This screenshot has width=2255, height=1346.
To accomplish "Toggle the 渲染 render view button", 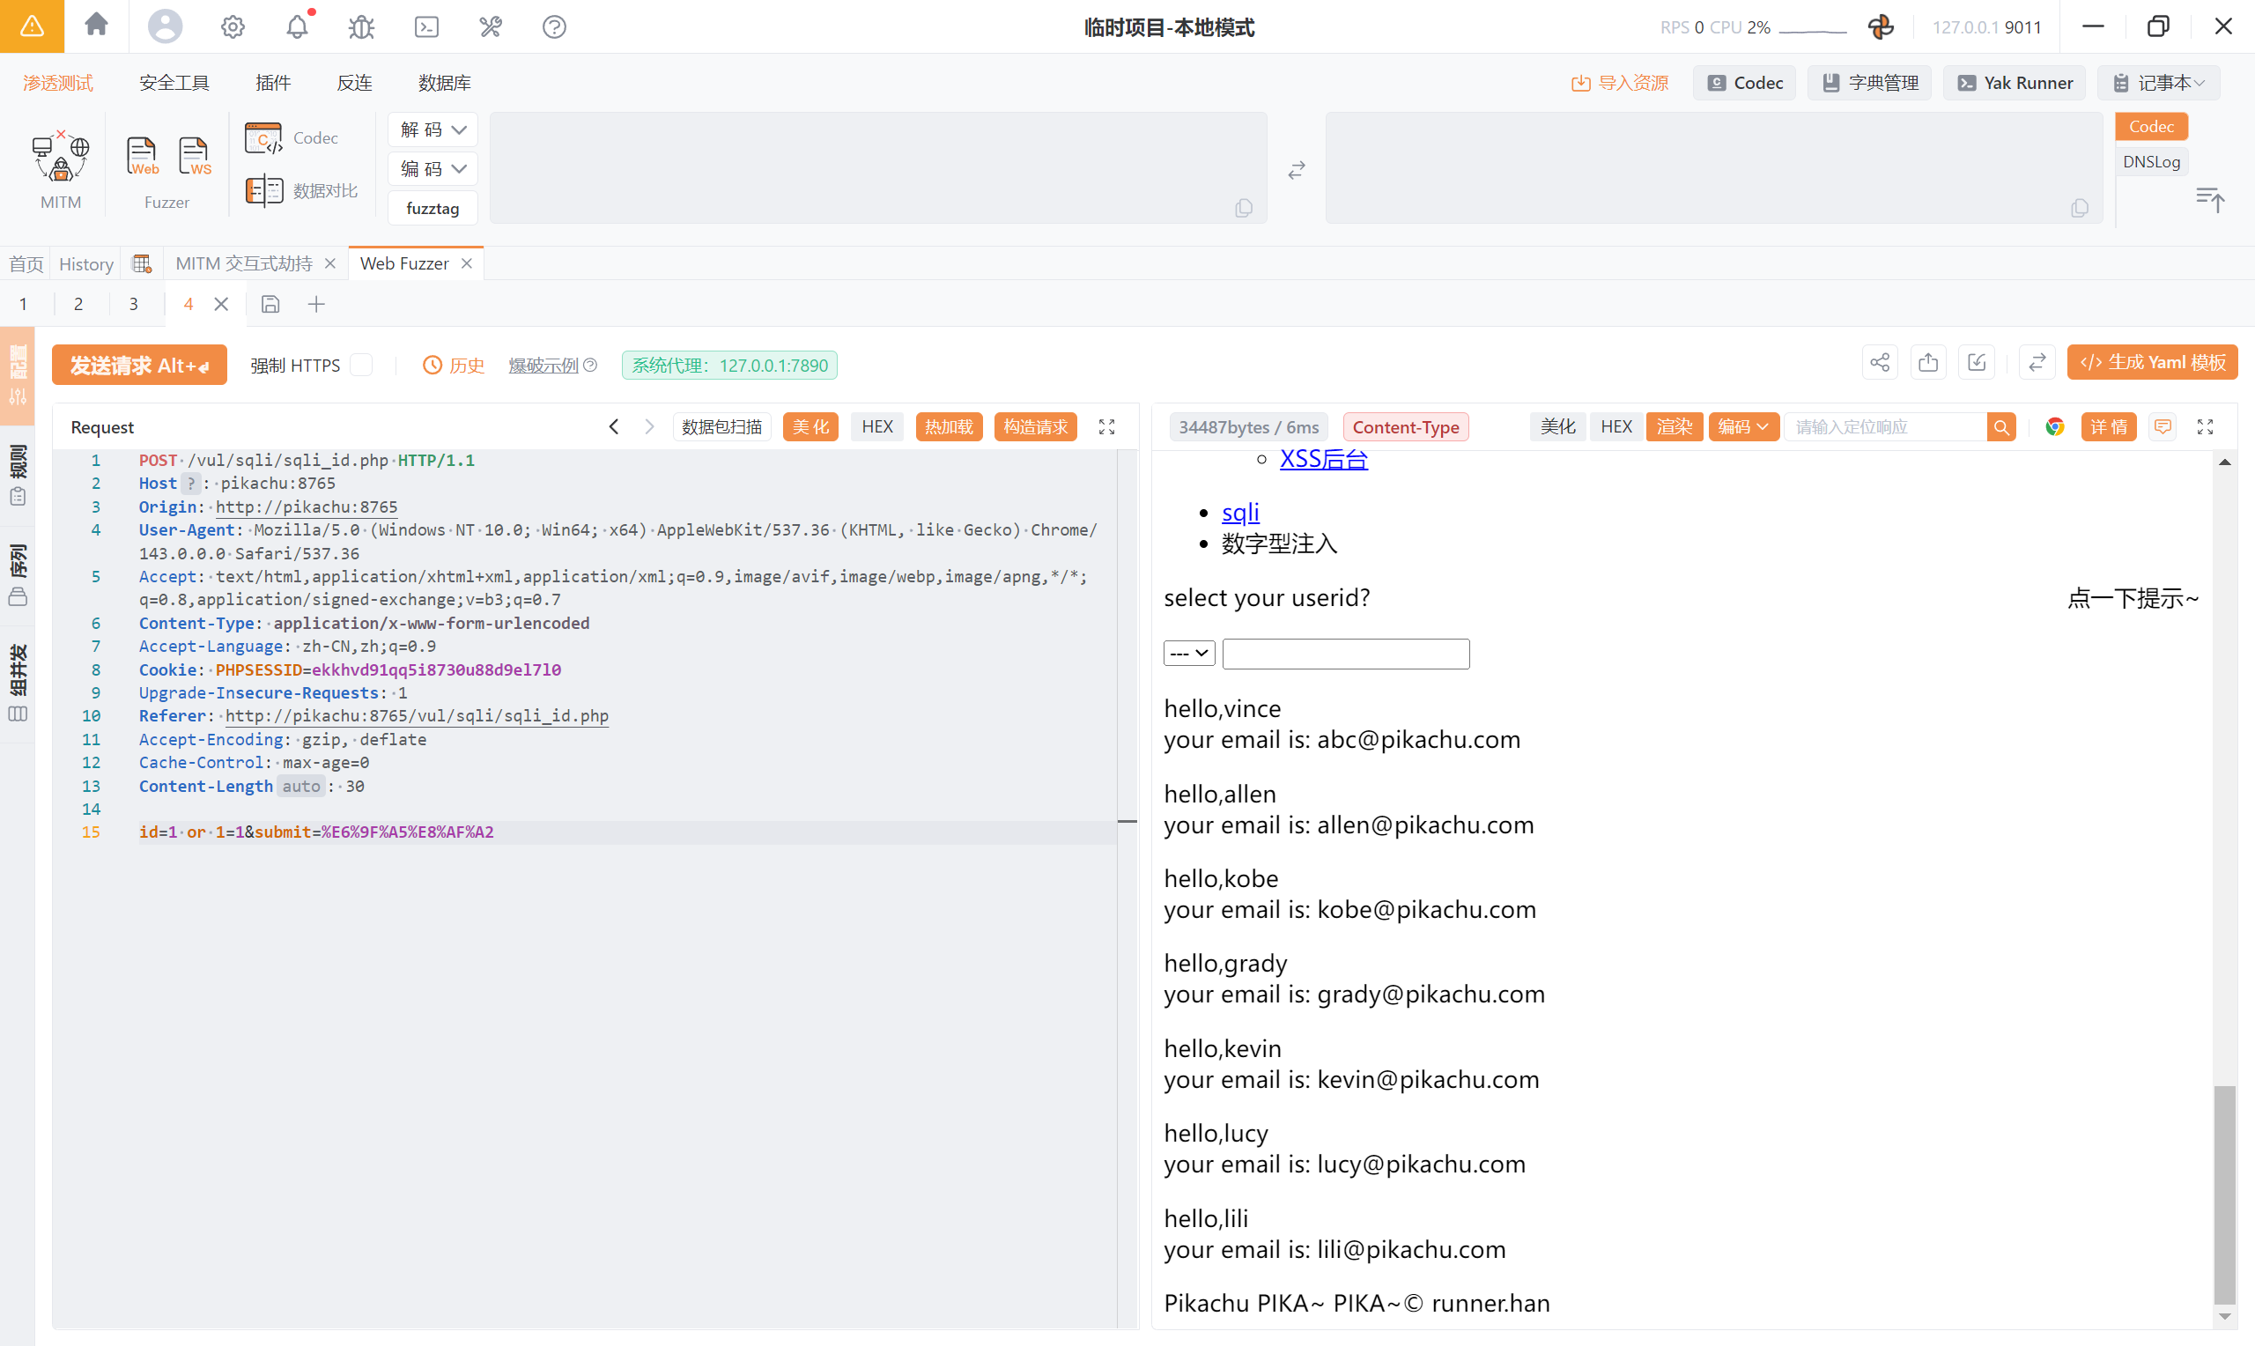I will coord(1674,427).
